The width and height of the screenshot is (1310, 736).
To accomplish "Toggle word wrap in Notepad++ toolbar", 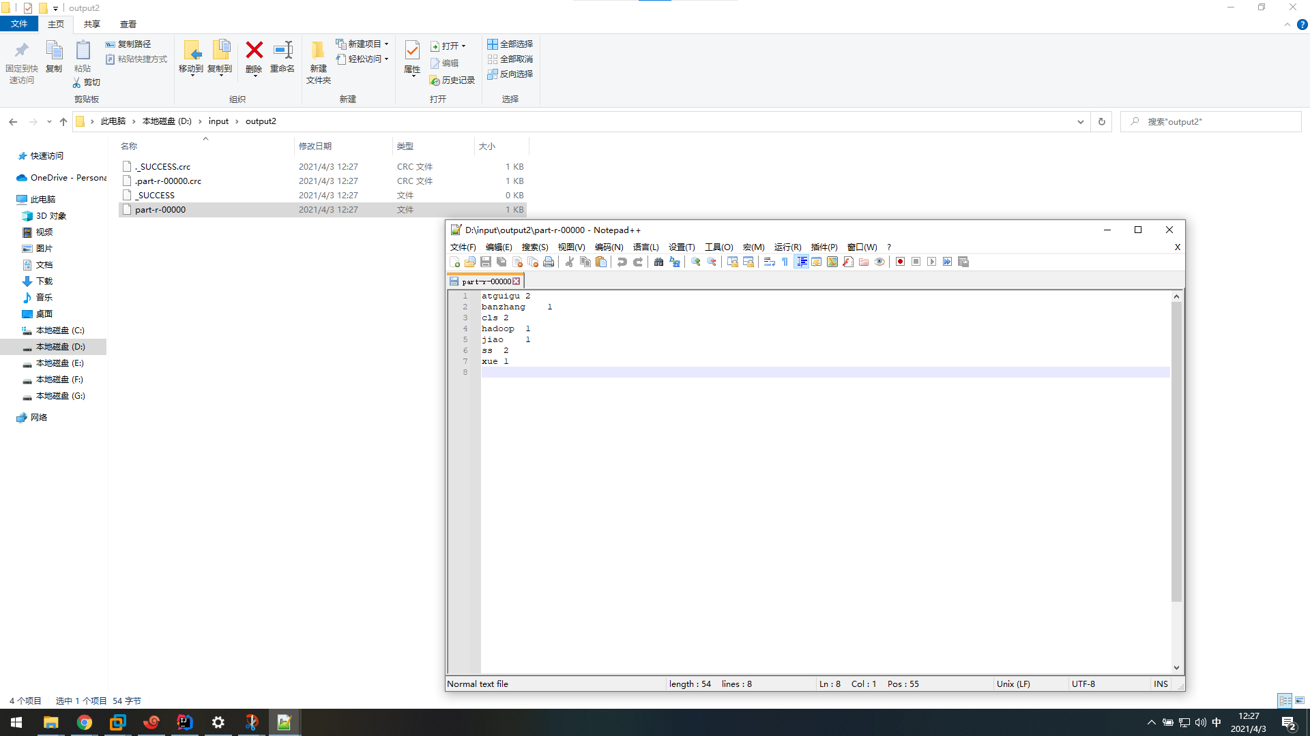I will click(x=770, y=262).
